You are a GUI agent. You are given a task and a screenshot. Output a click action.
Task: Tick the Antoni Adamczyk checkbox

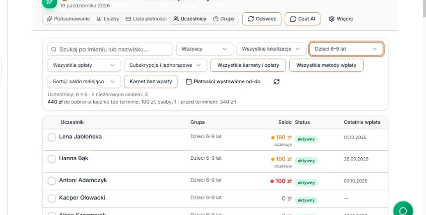click(52, 181)
